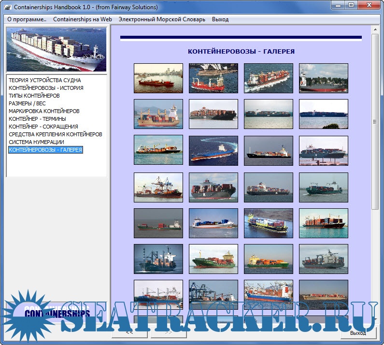Click the scrollbar down arrow in gallery

[375, 318]
